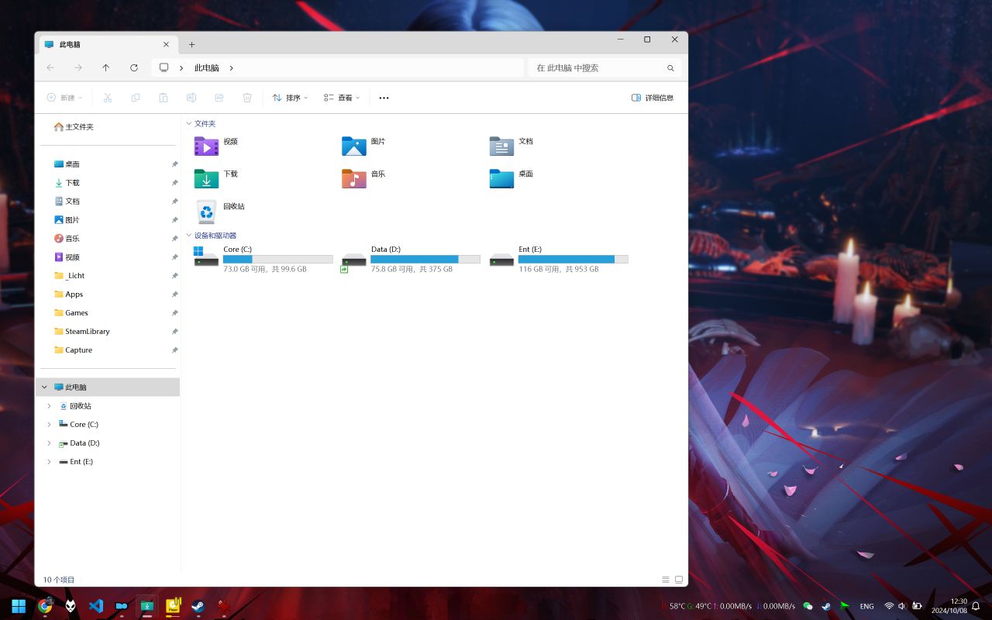Switch to the details list view icon in the status bar

click(x=665, y=580)
